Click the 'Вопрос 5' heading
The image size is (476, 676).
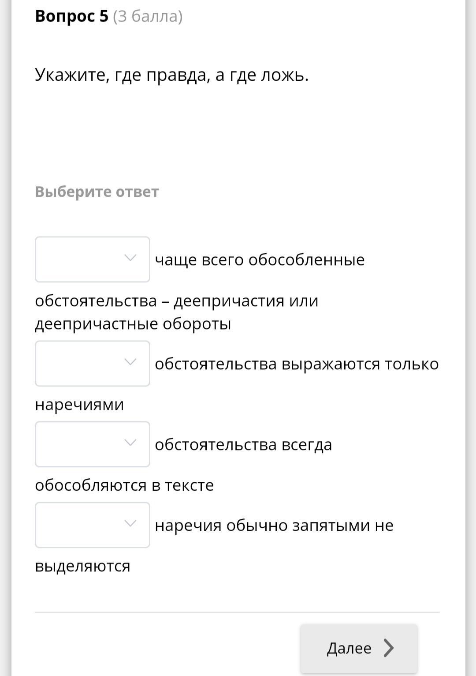pyautogui.click(x=71, y=16)
